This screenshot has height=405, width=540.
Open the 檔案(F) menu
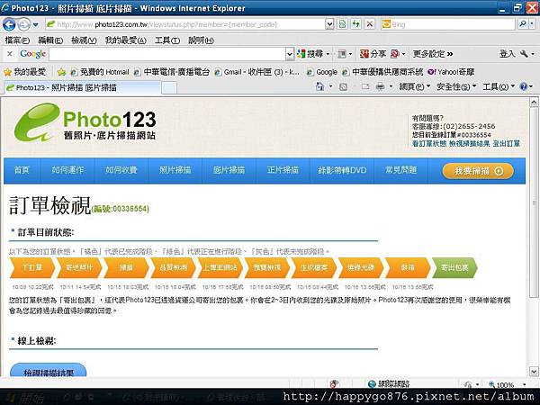17,40
